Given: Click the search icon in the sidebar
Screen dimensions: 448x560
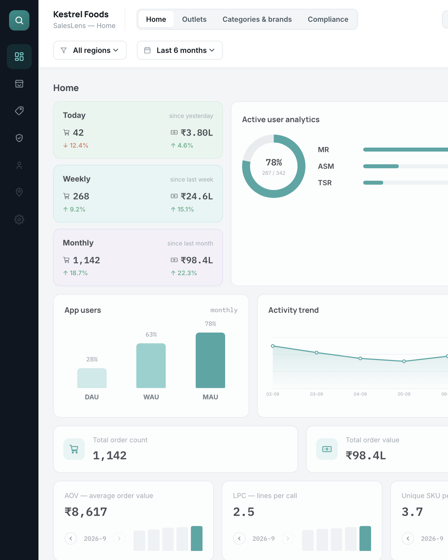Looking at the screenshot, I should point(19,20).
